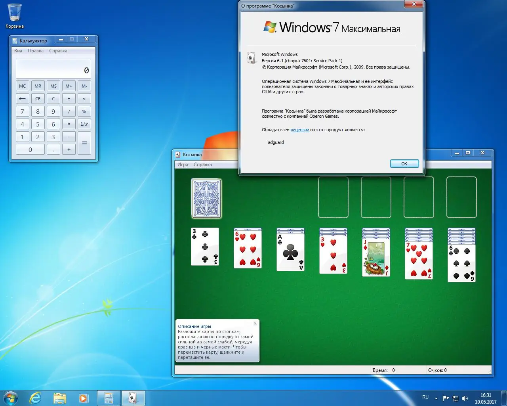This screenshot has height=406, width=507.
Task: Click the Calculator percent button
Action: 84,111
